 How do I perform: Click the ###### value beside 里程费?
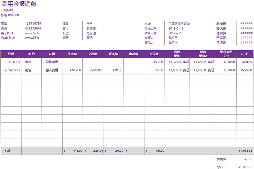(x=247, y=23)
